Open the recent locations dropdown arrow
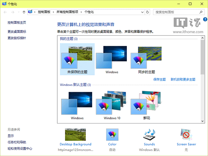 [x=19, y=12]
